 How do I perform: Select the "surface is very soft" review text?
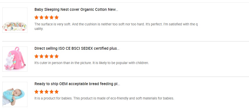coord(116,24)
